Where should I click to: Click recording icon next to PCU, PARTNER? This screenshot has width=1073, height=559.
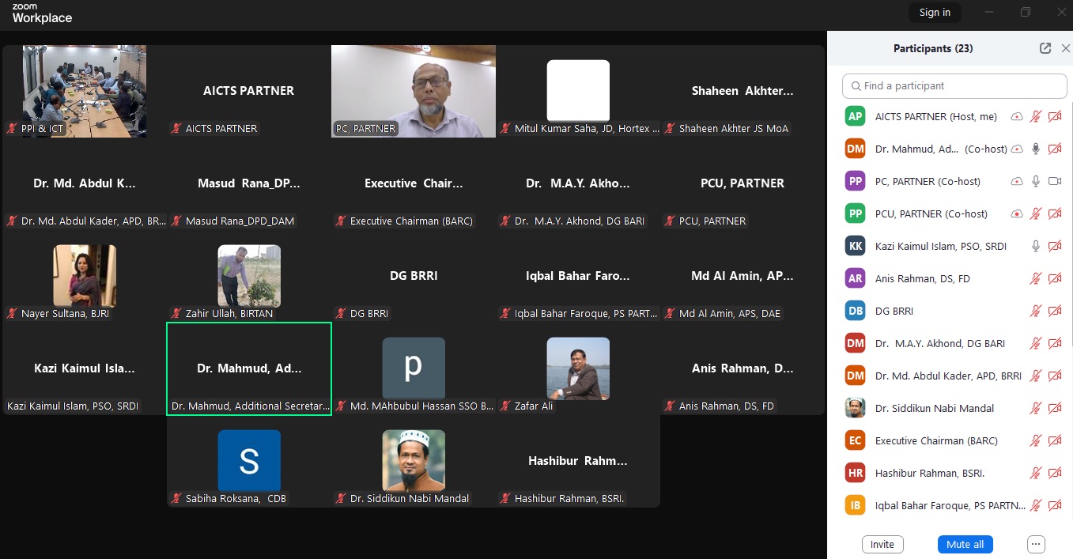click(1017, 214)
